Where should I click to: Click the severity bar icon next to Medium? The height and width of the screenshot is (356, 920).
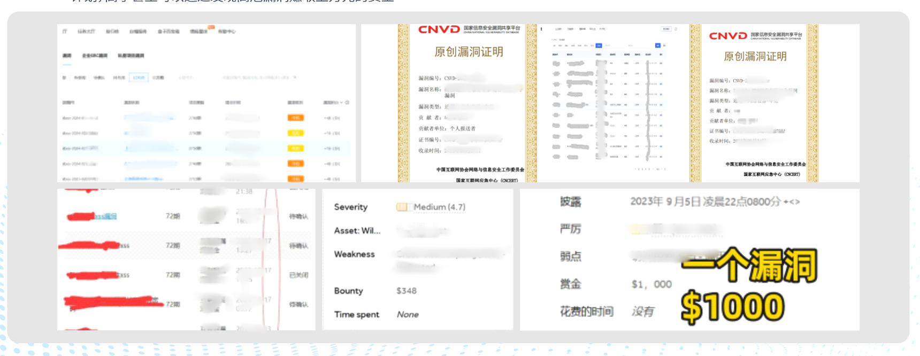click(403, 207)
